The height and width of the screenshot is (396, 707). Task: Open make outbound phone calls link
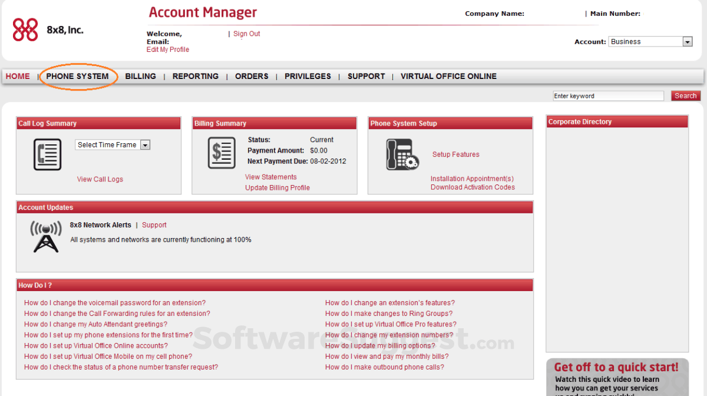[x=385, y=367]
